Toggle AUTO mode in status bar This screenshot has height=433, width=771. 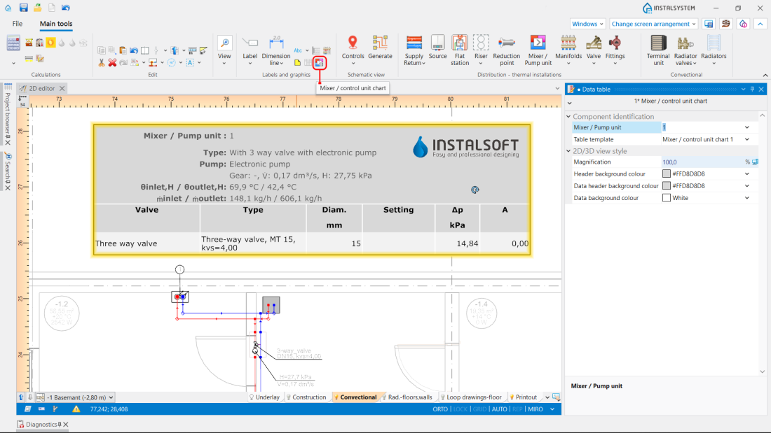[499, 409]
